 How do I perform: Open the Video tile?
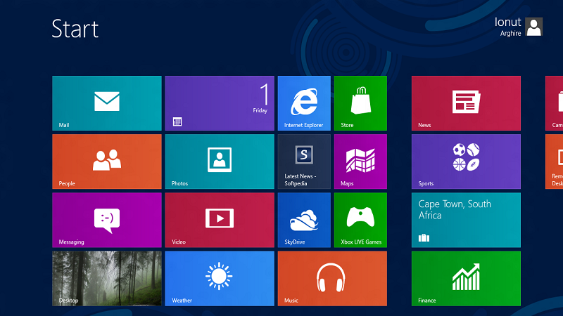pyautogui.click(x=219, y=220)
